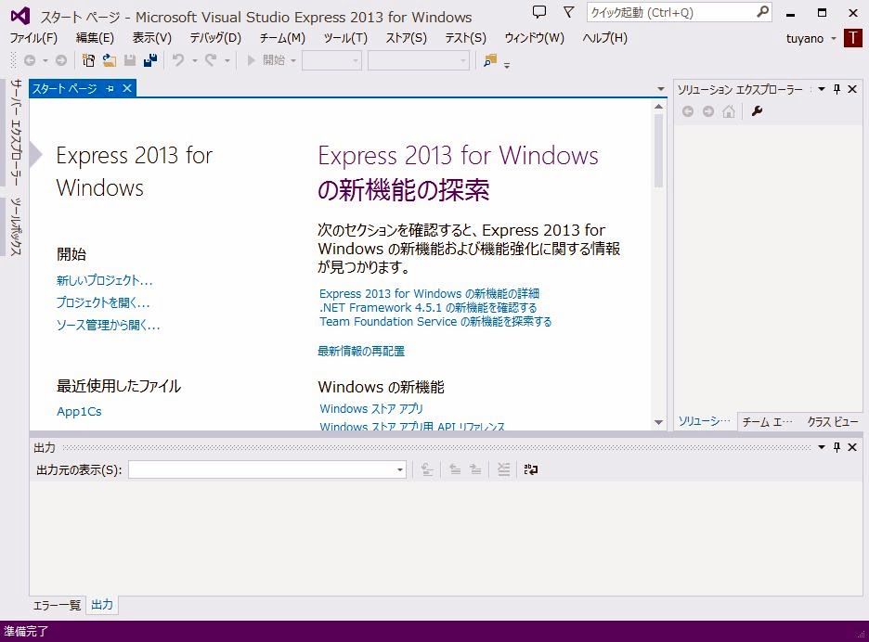Screen dimensions: 869x642
Task: Toggle auto-hide pin on the output panel
Action: tap(837, 447)
